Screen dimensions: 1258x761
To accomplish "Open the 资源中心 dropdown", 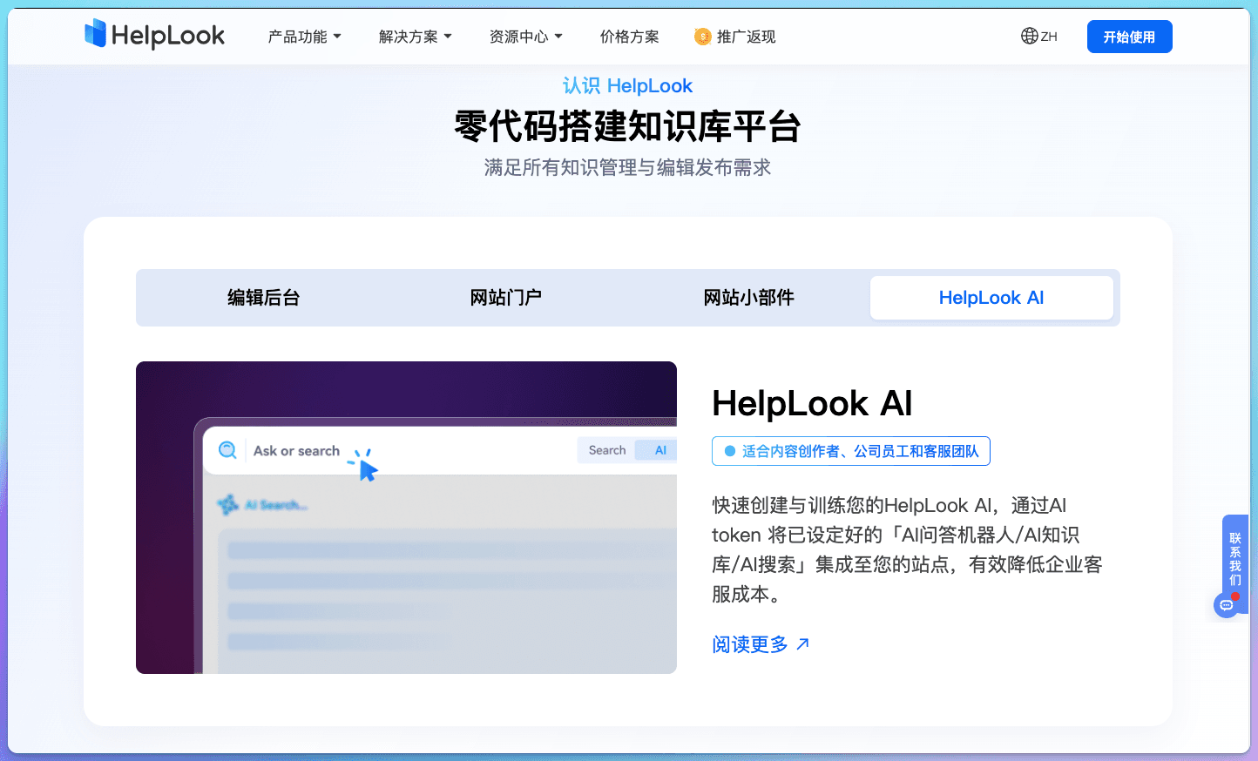I will (x=526, y=37).
